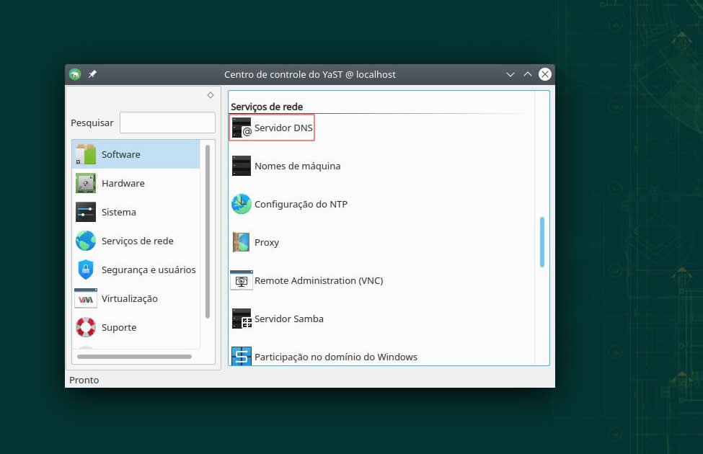Open the Nomes de máquina icon
The image size is (703, 454).
[x=242, y=166]
